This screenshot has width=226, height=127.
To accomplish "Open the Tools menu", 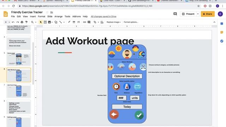I will tap(67, 17).
